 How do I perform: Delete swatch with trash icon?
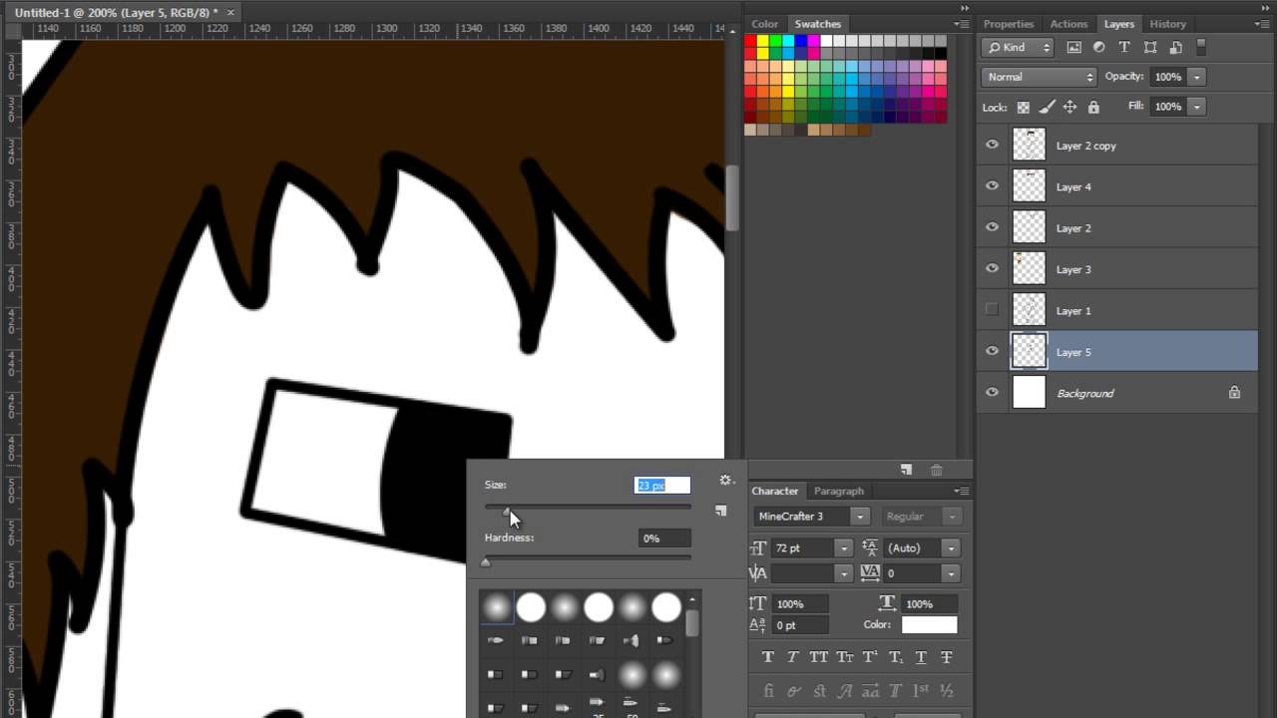(936, 470)
